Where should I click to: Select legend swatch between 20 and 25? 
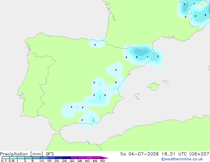[59, 158]
